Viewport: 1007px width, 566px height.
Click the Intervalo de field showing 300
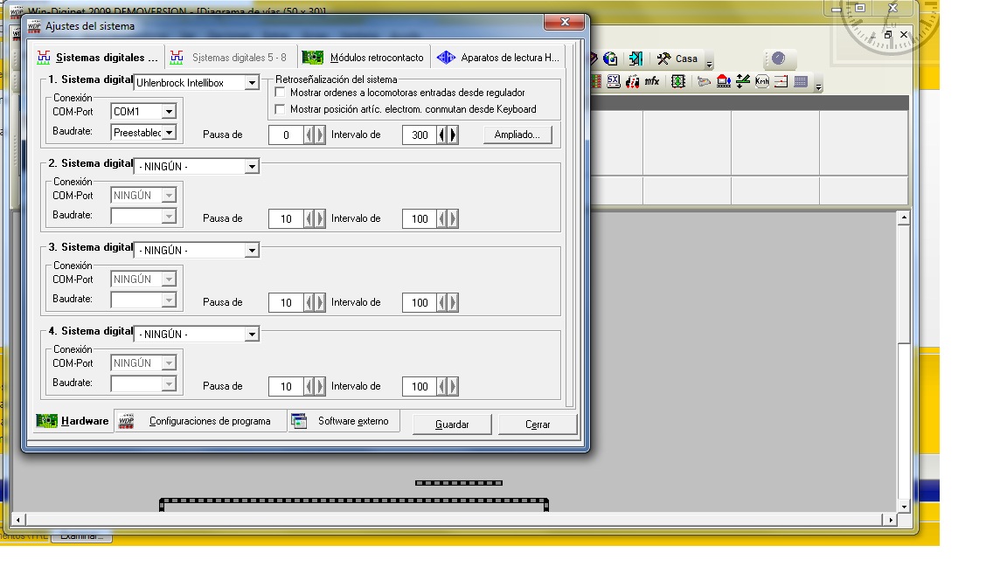(x=420, y=135)
